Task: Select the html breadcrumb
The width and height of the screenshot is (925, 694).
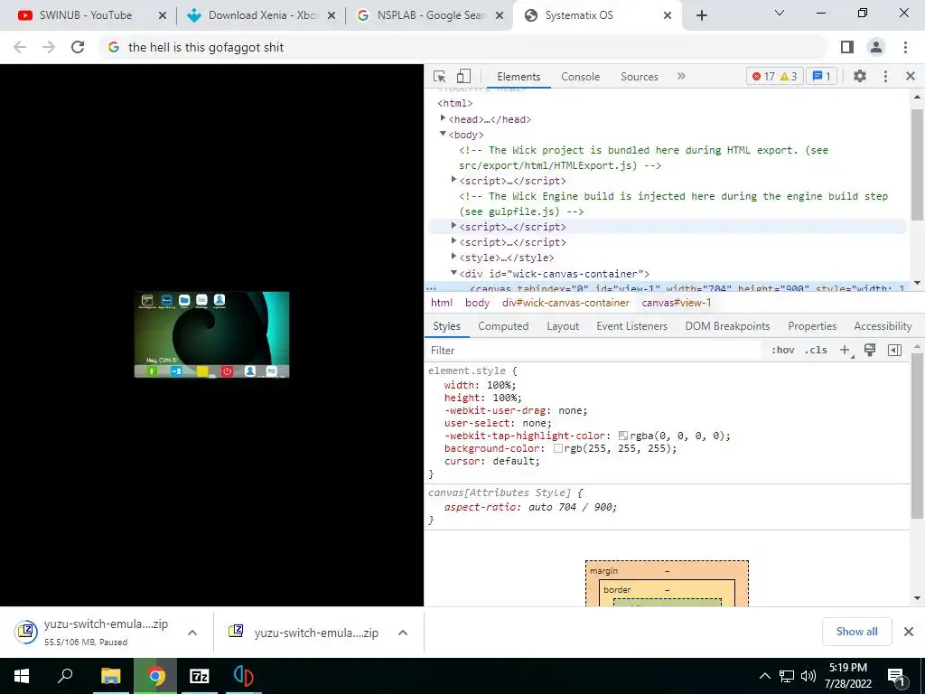Action: click(x=441, y=303)
